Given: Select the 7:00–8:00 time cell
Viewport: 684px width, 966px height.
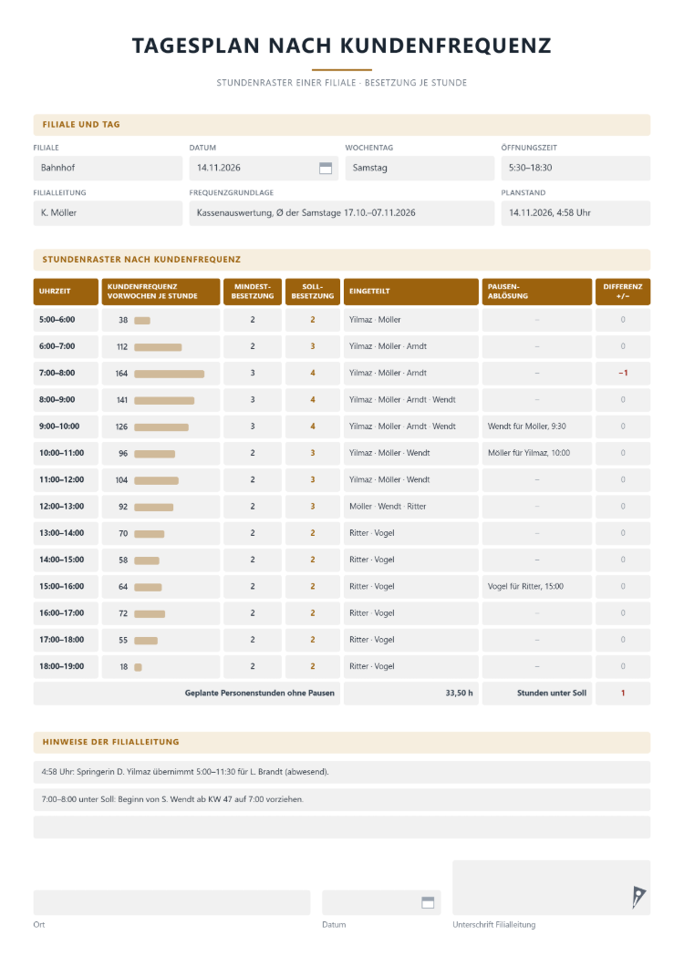Looking at the screenshot, I should coord(66,374).
